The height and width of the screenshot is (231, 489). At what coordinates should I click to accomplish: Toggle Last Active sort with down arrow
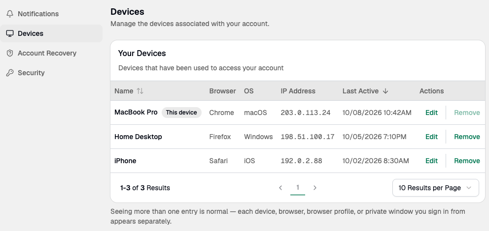(385, 91)
